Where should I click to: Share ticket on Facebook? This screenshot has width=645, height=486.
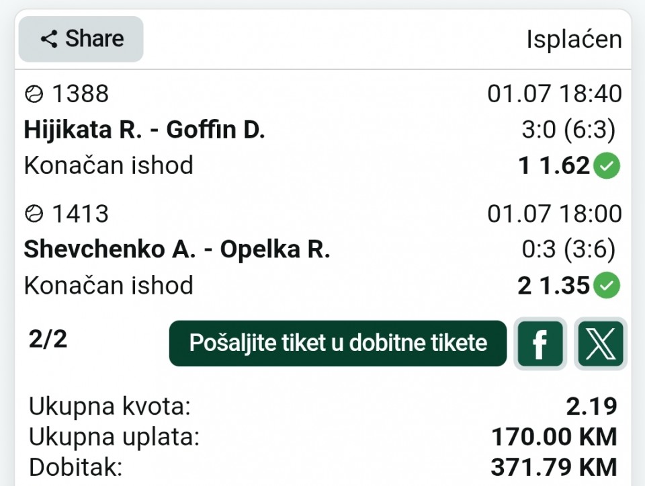click(x=540, y=343)
